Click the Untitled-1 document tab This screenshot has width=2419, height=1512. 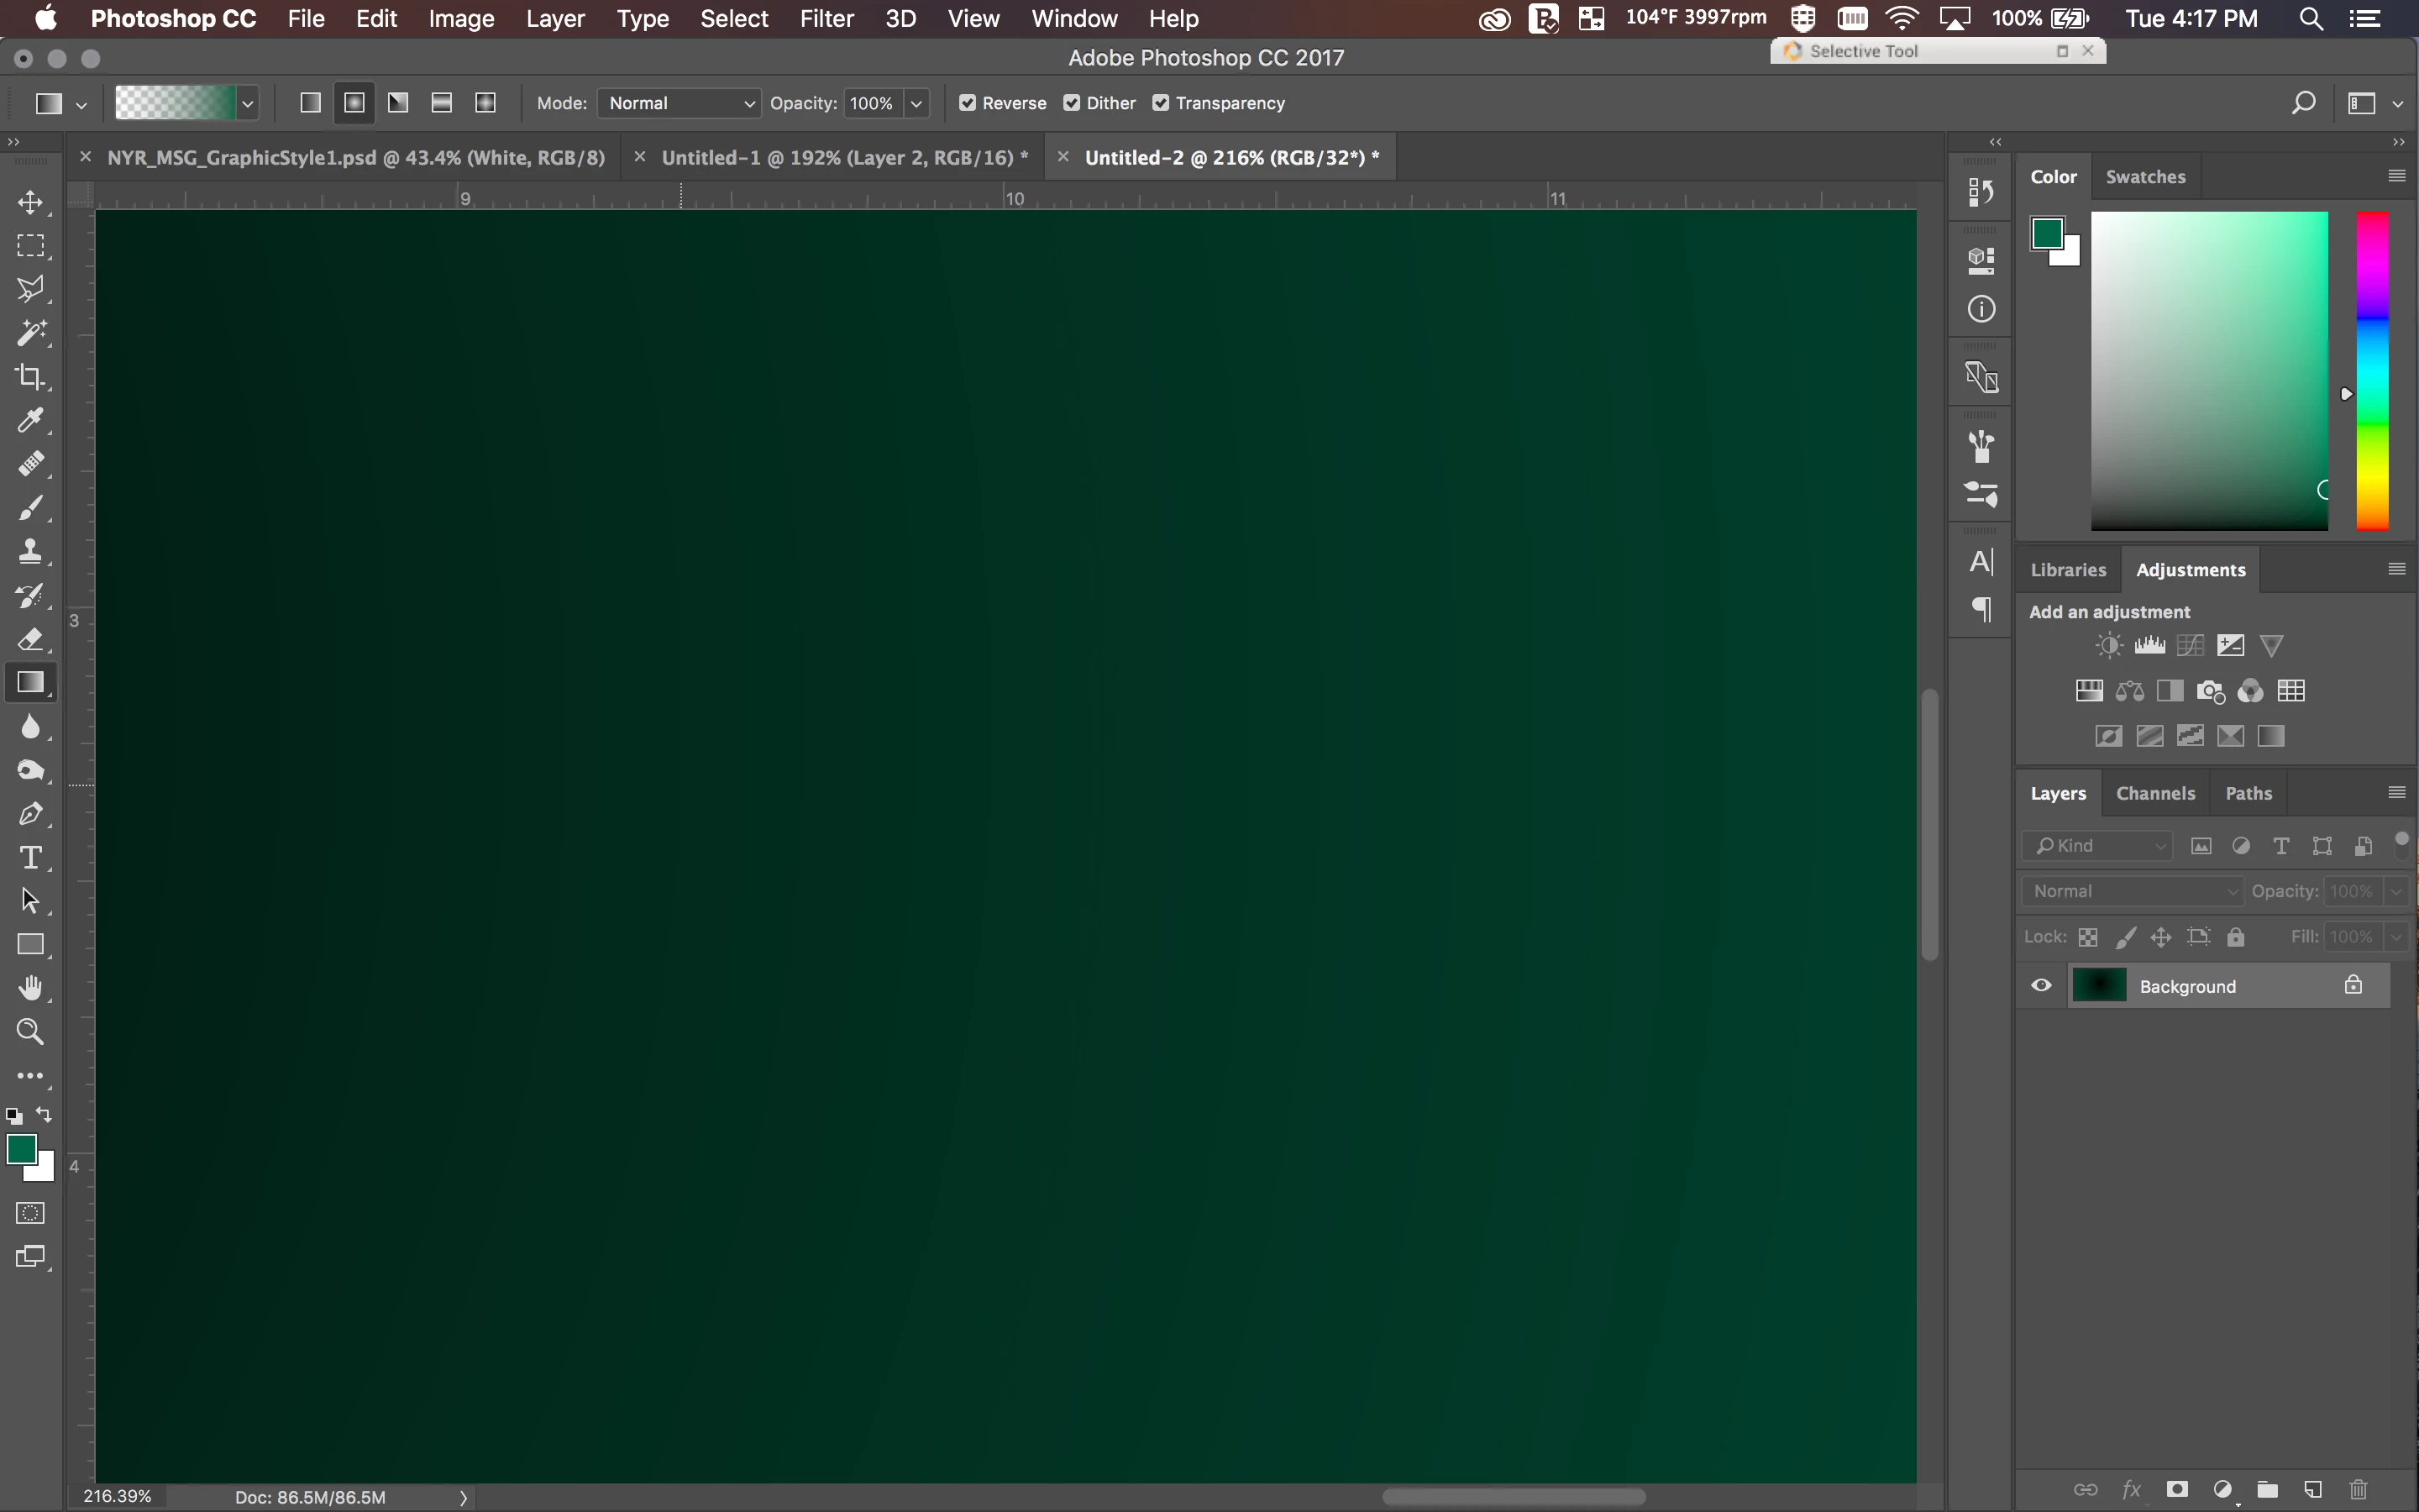click(843, 158)
